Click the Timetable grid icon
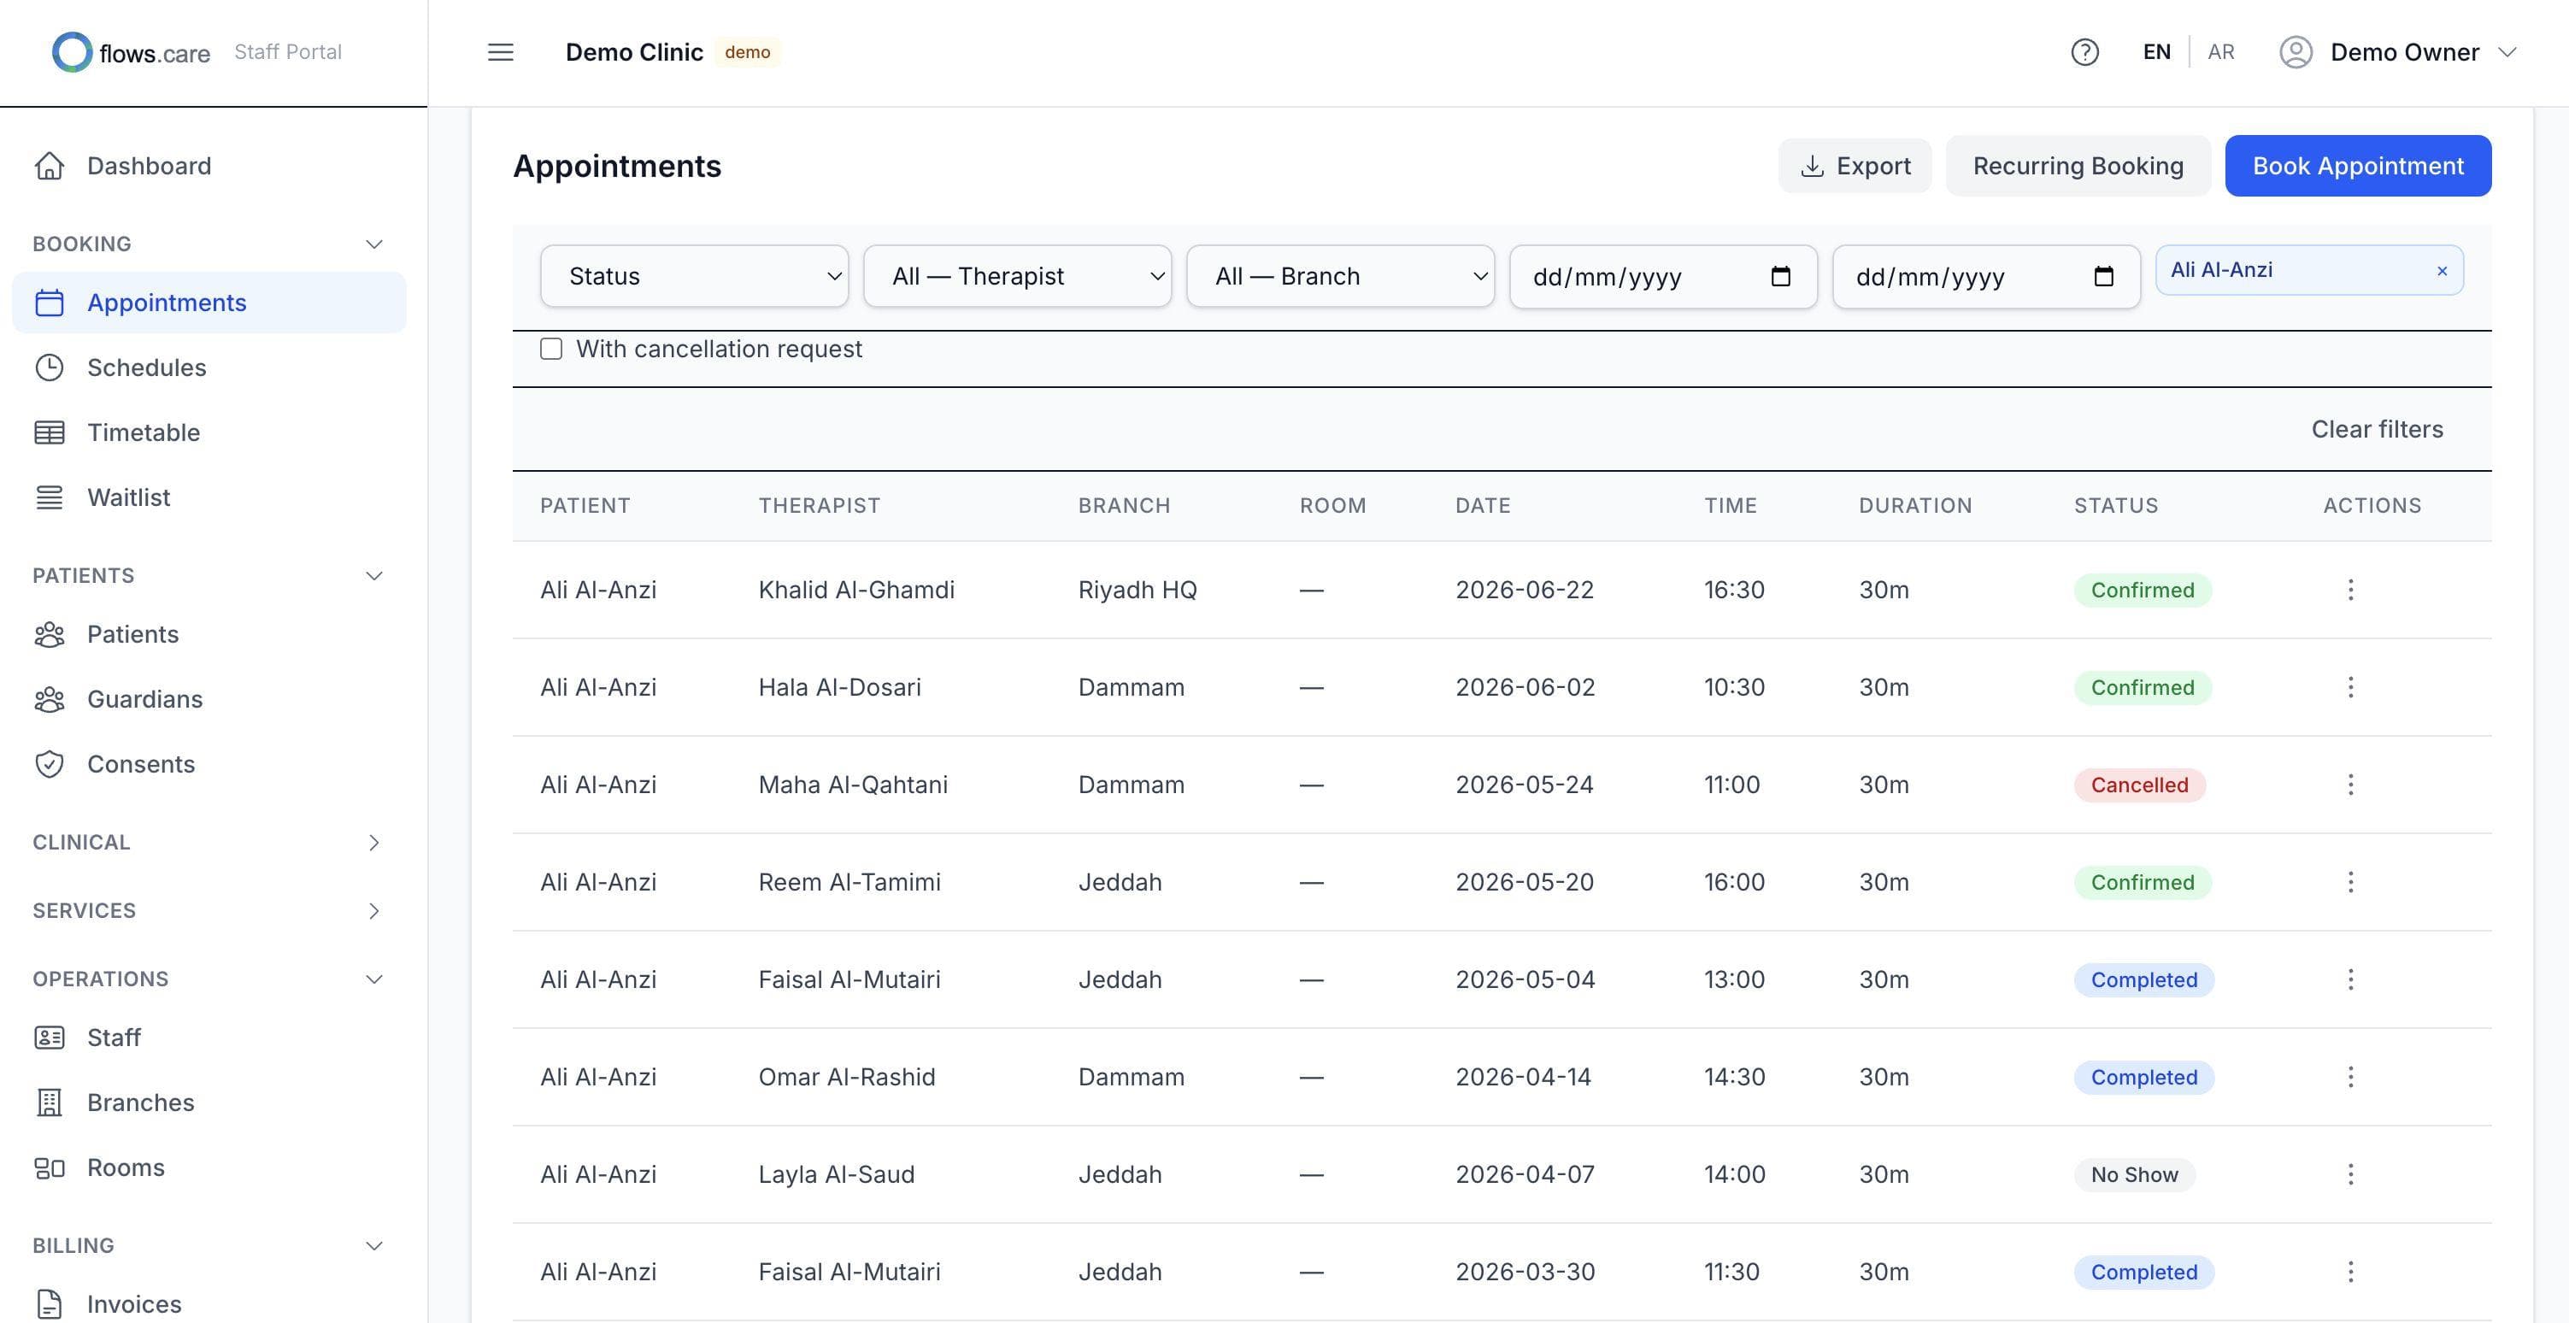Viewport: 2569px width, 1323px height. click(50, 432)
